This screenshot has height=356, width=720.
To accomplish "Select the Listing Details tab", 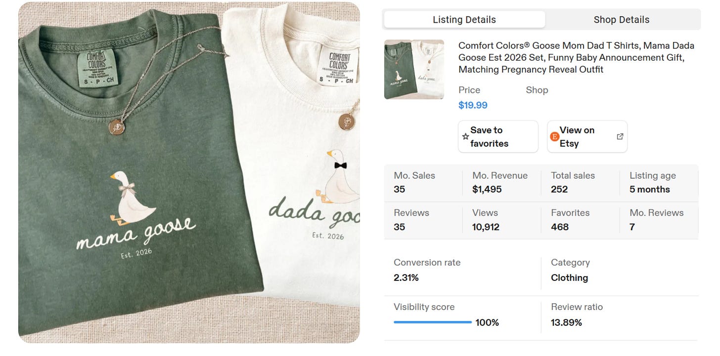I will click(x=464, y=20).
